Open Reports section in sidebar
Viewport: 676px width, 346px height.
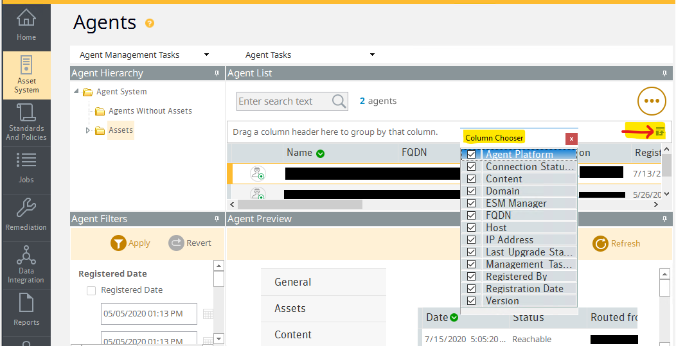(26, 309)
